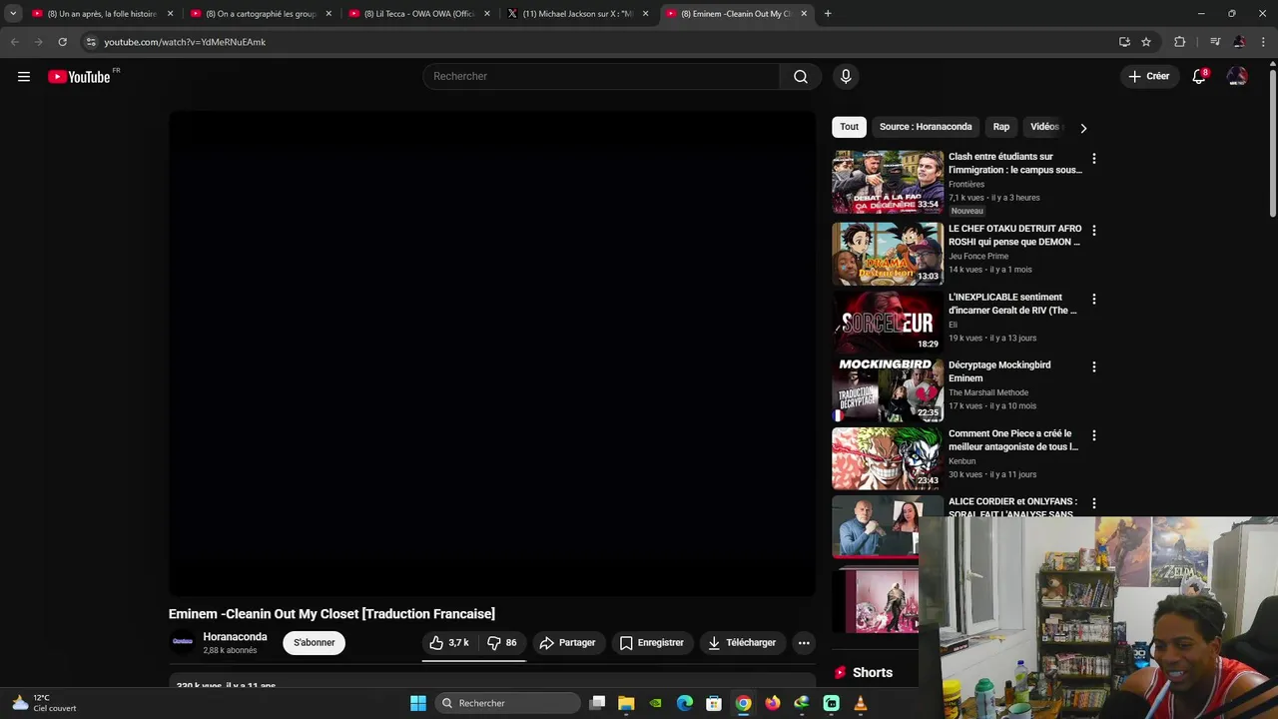The image size is (1278, 719).
Task: Start voice search with the microphone
Action: tap(846, 77)
